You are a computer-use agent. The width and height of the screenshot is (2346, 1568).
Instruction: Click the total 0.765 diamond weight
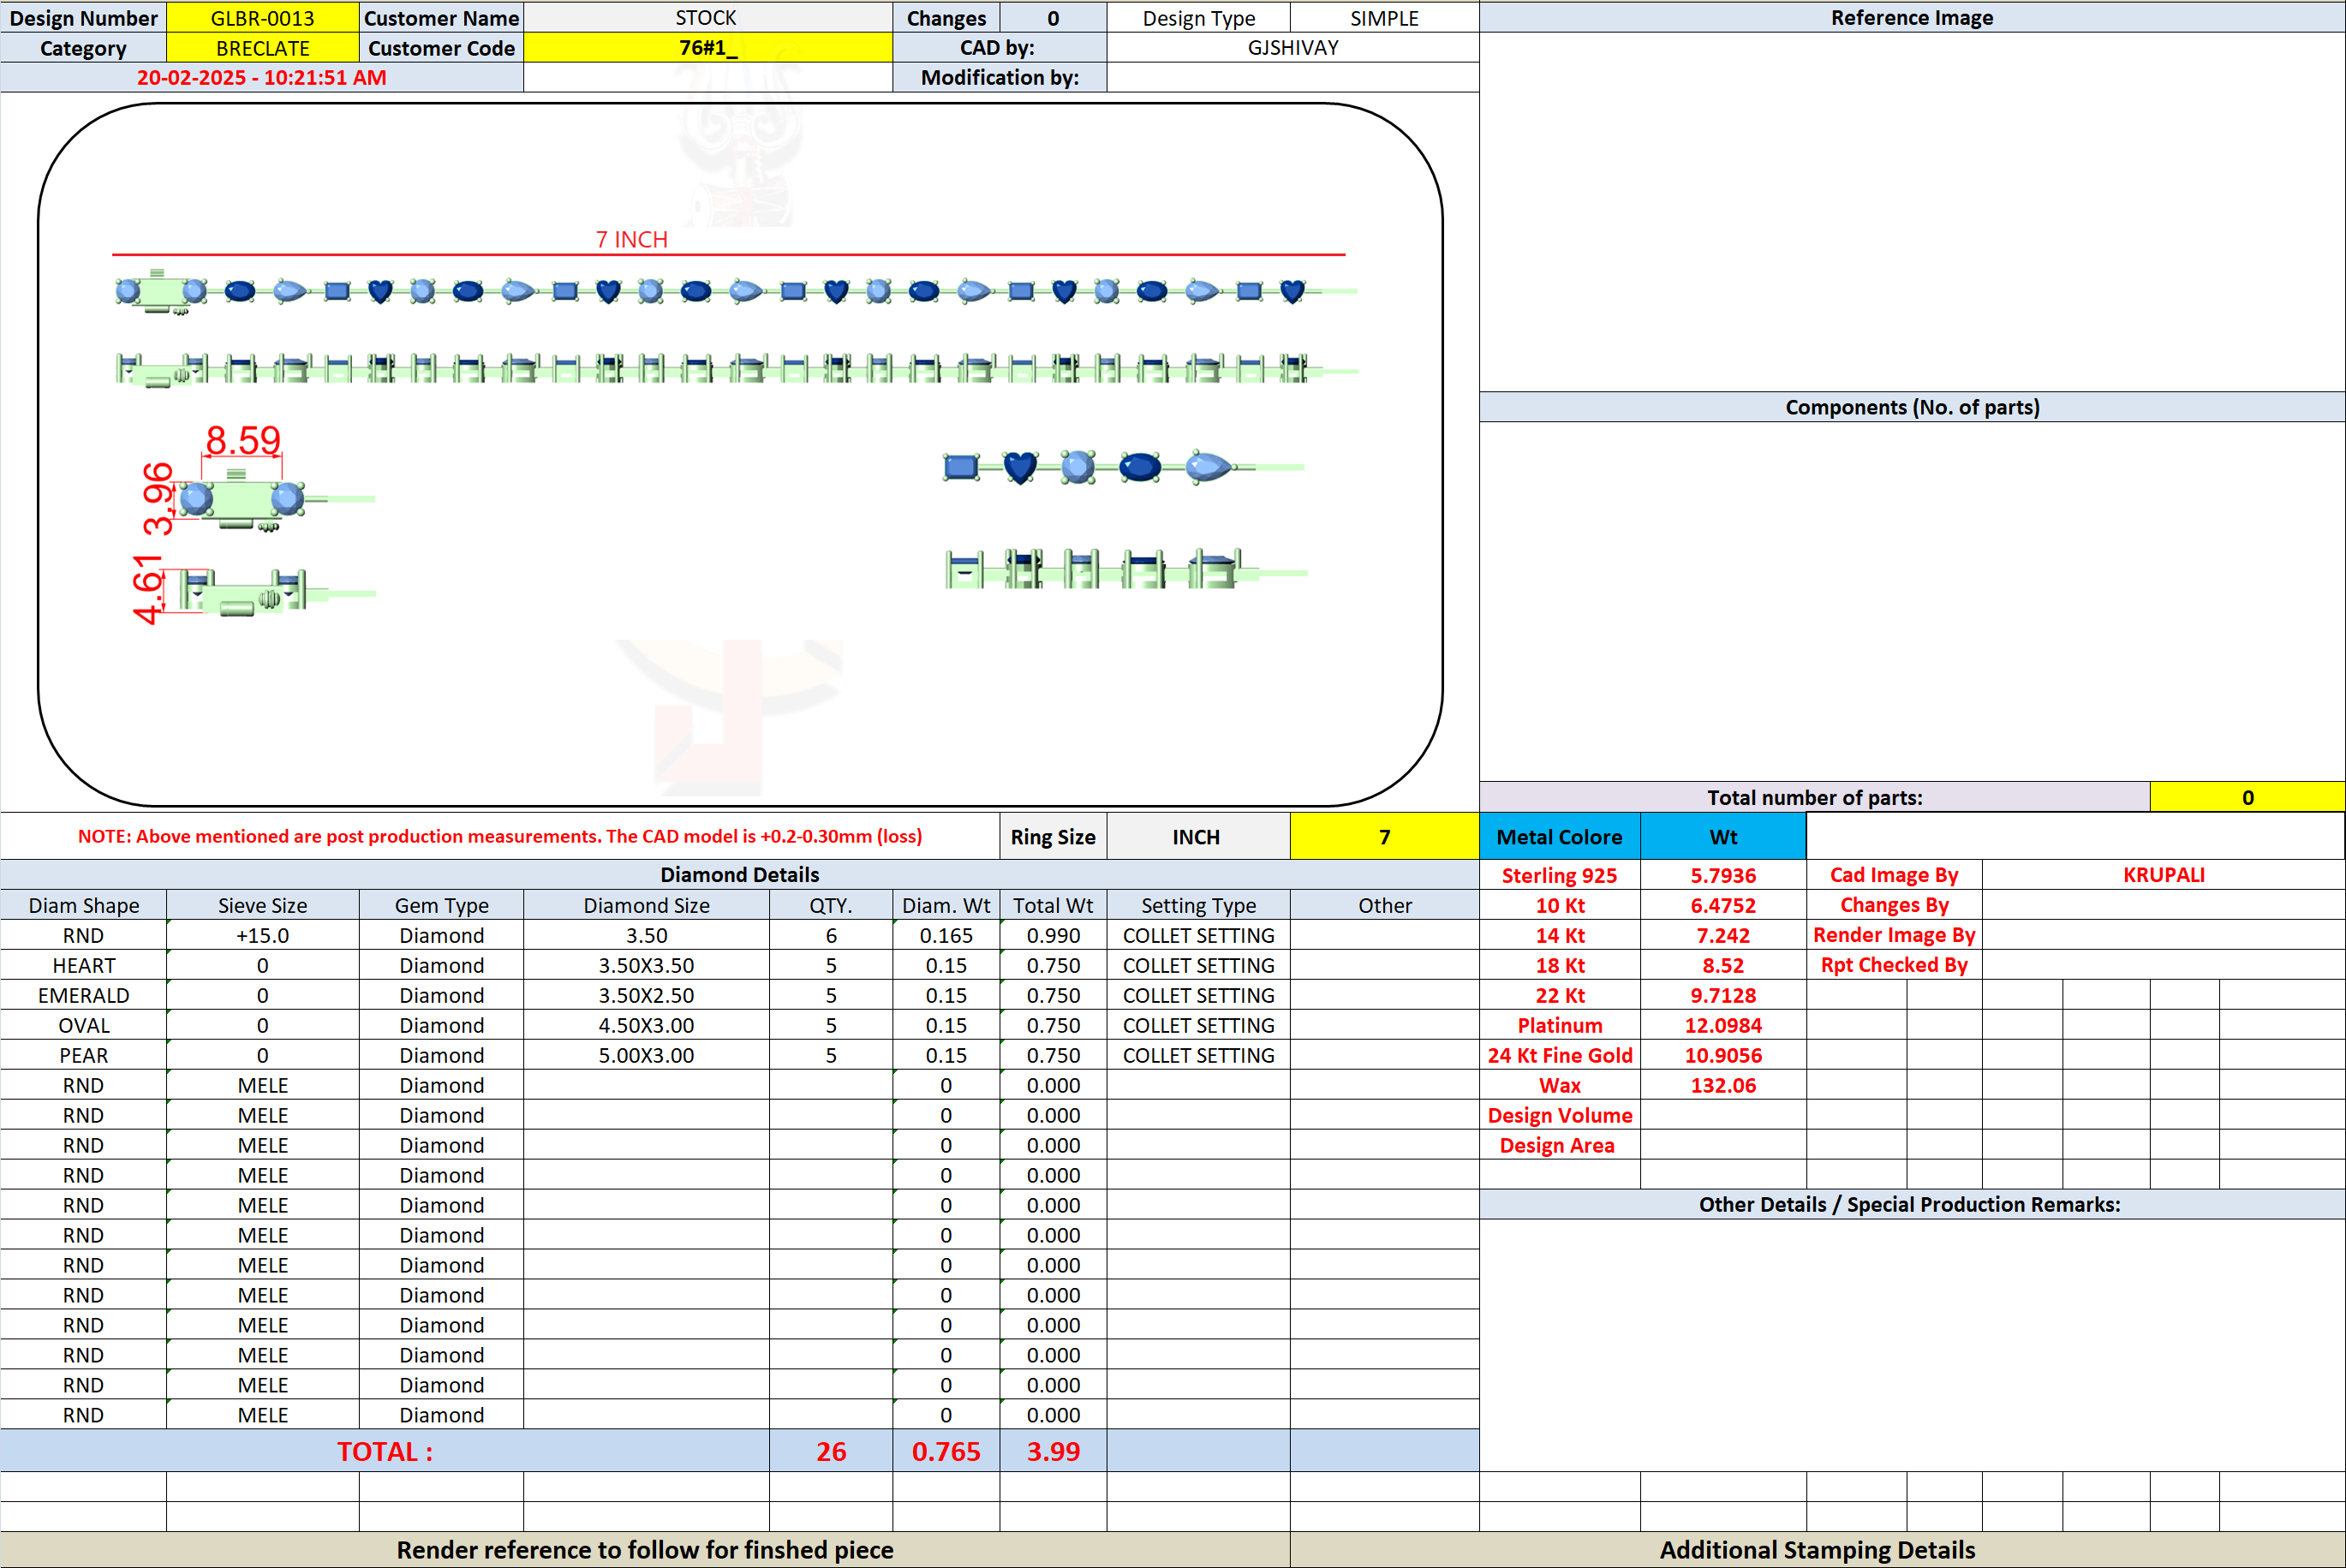point(946,1451)
